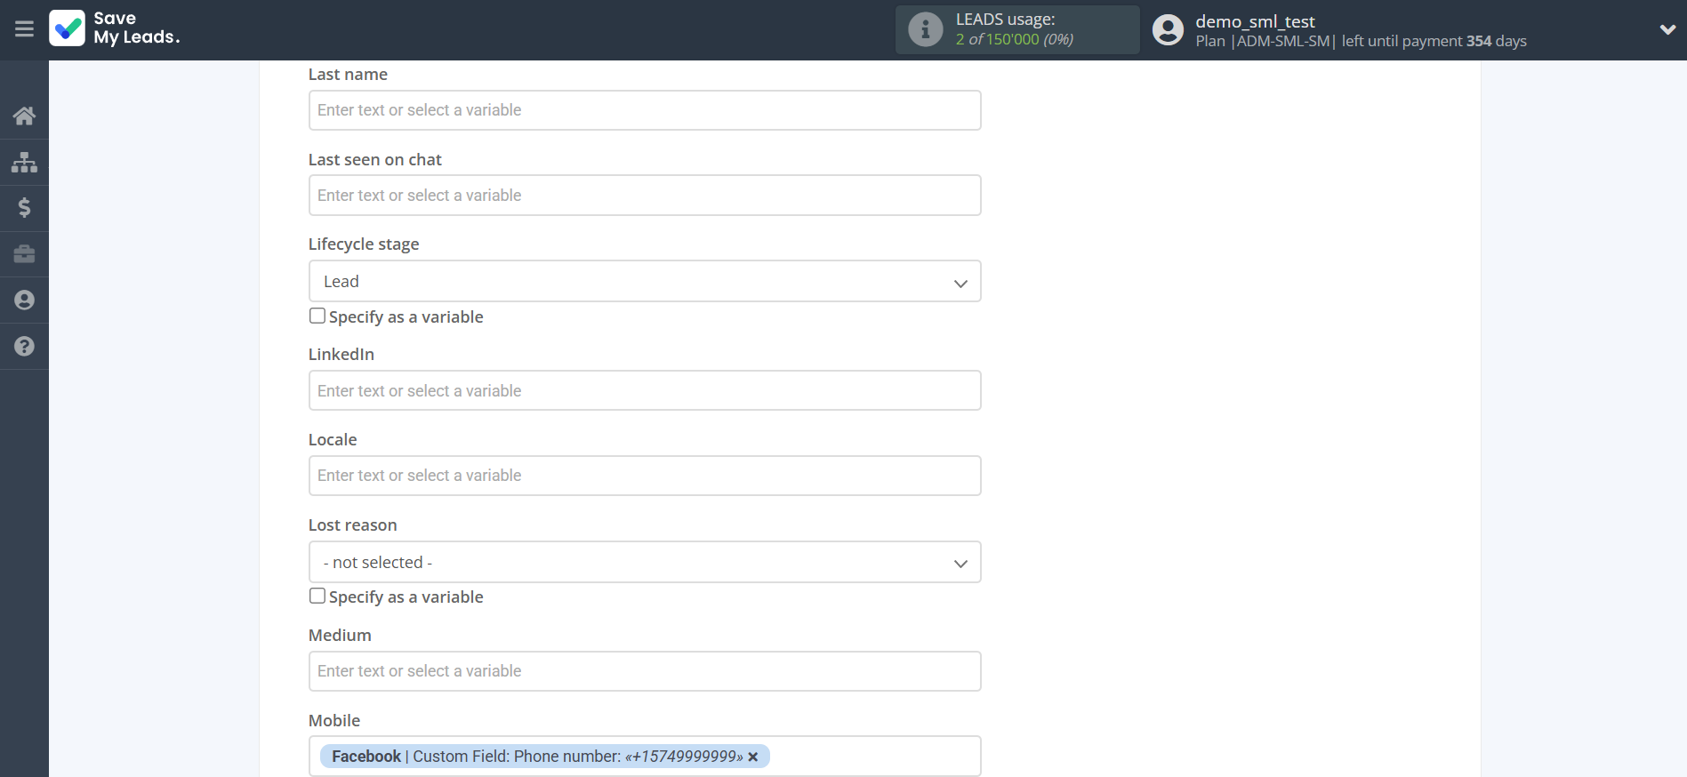1687x777 pixels.
Task: Open the help question mark icon
Action: [24, 347]
